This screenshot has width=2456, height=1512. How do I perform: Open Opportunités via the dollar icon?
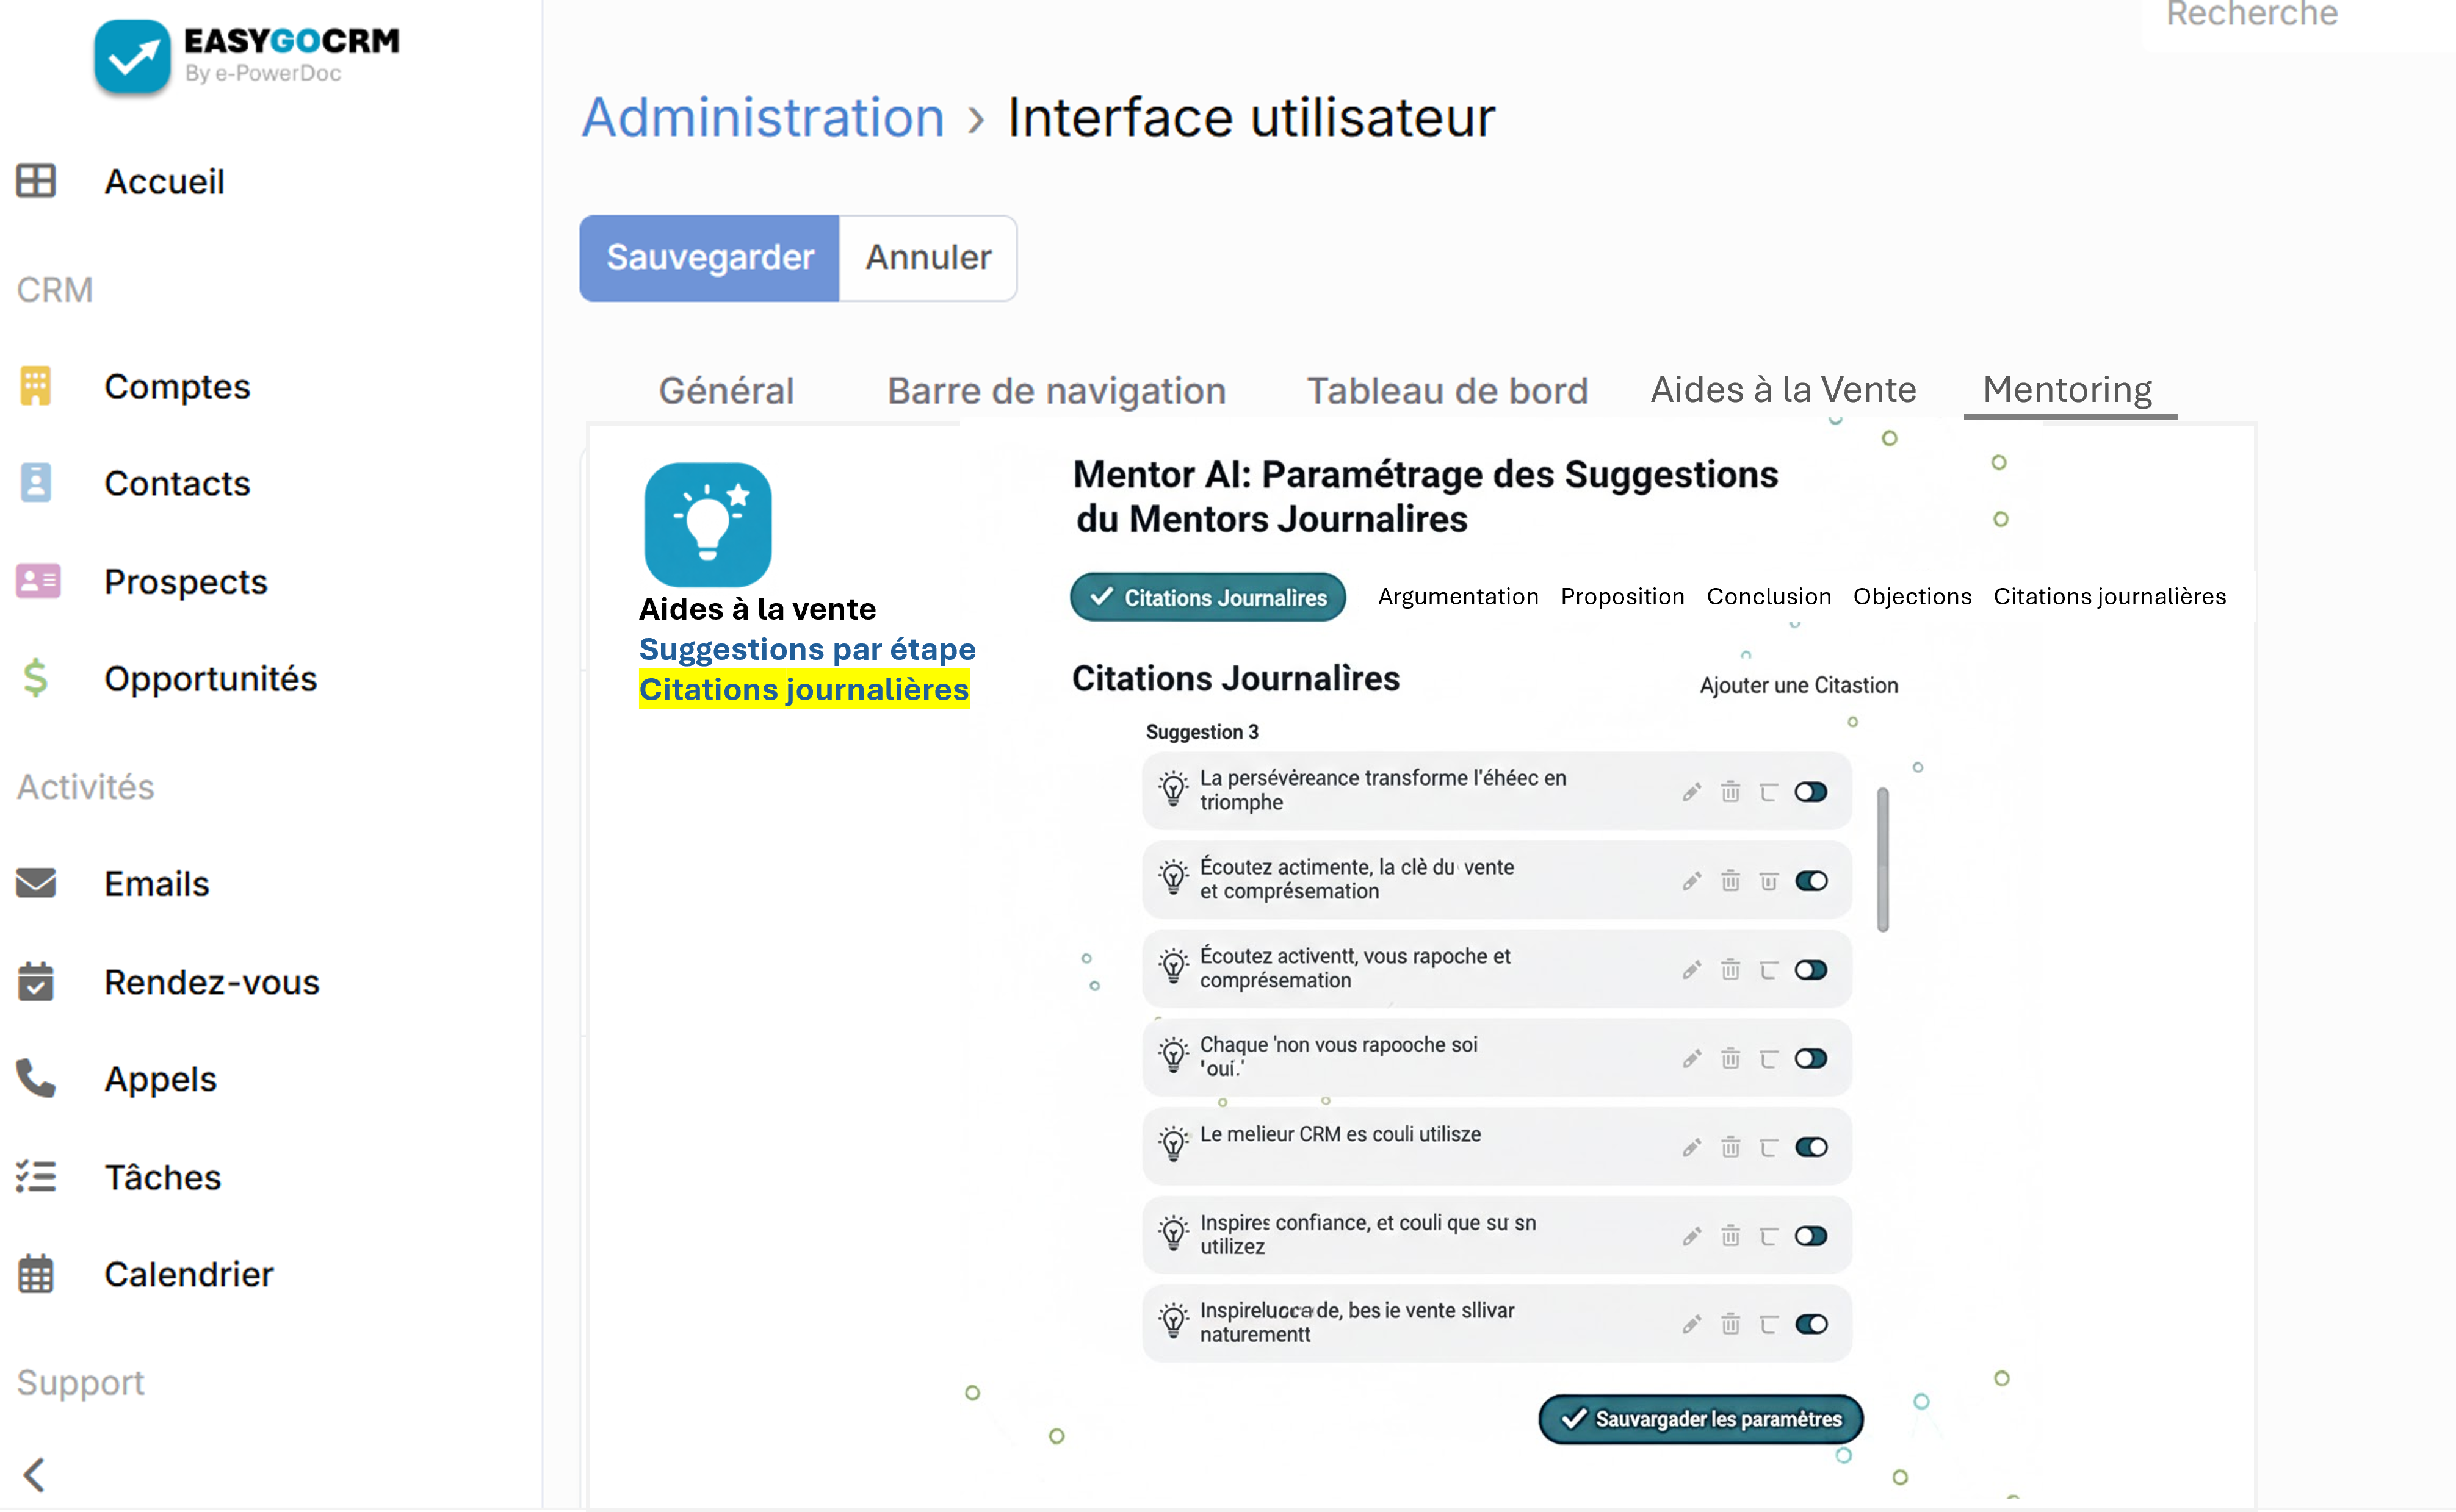pyautogui.click(x=36, y=678)
